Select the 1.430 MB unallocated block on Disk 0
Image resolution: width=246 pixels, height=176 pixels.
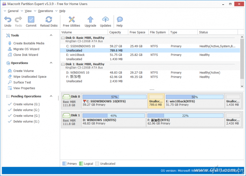tap(233, 101)
